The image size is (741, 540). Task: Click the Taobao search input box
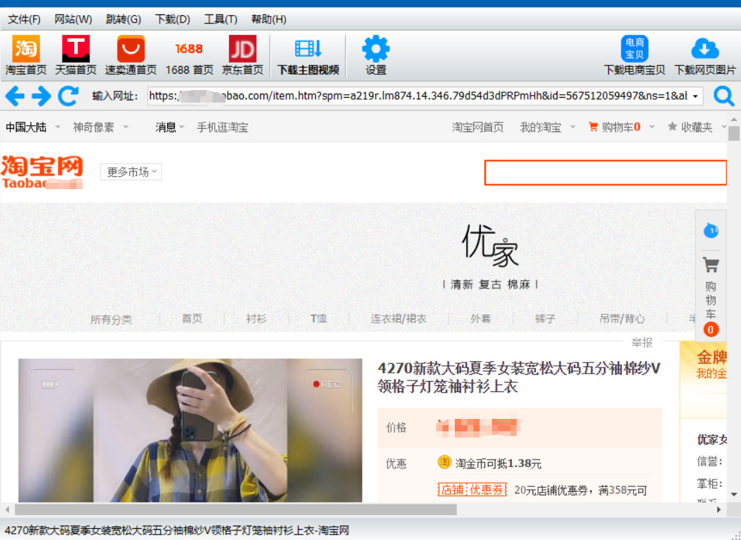[x=605, y=173]
